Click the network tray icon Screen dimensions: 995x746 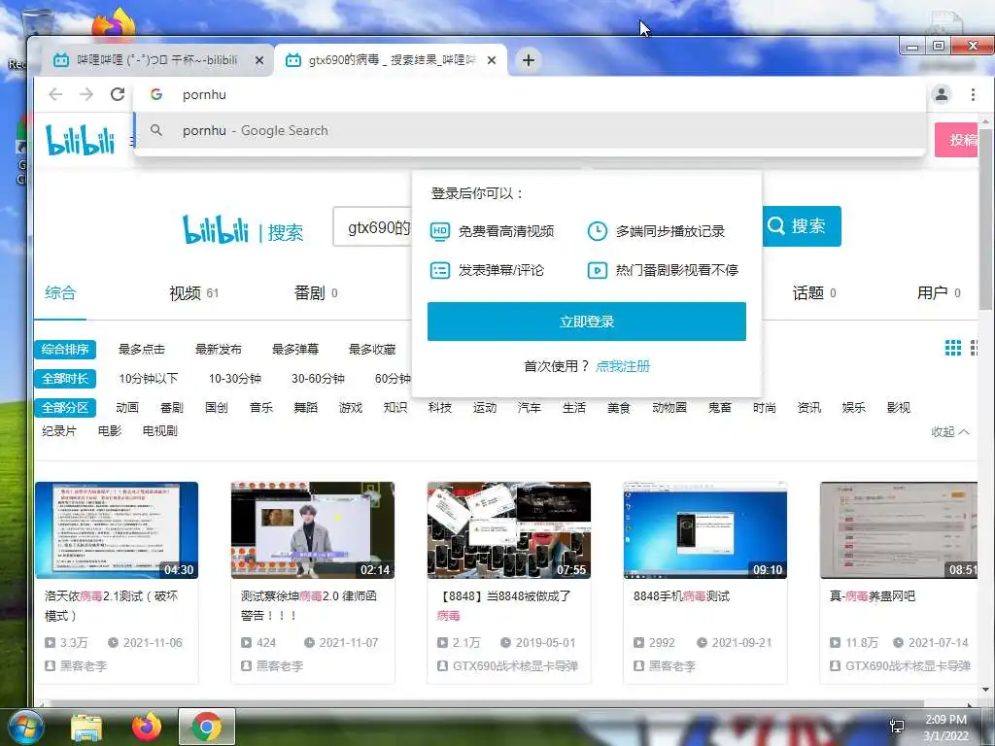(x=897, y=727)
